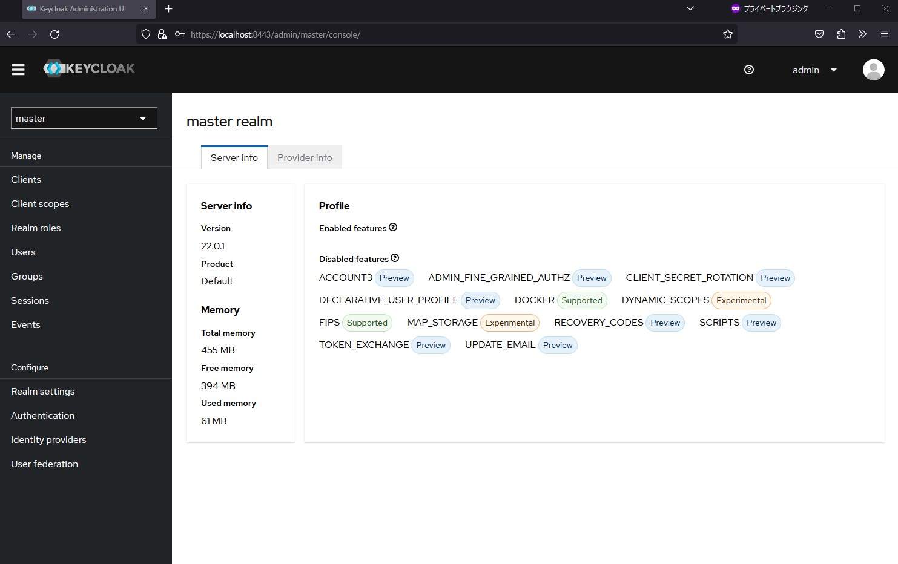Open the browser tab list chevron

tap(690, 9)
